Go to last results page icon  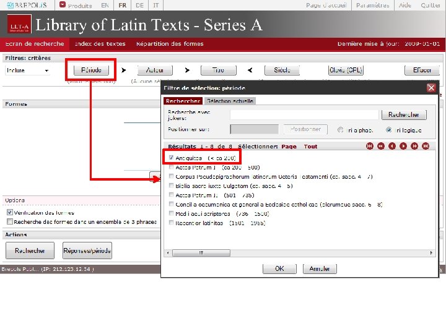pos(426,146)
